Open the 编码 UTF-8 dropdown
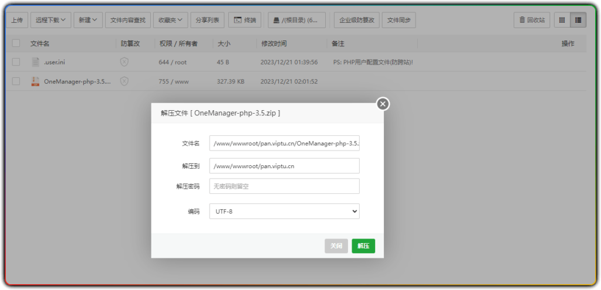 tap(285, 211)
